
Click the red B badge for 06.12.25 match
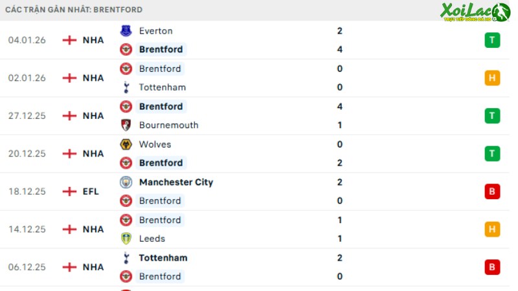[x=492, y=267]
